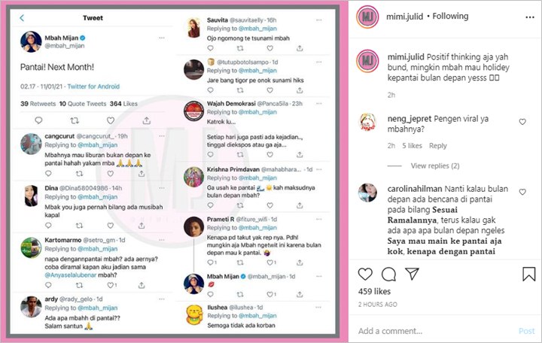542x343 pixels.
Task: Like neng_jepret's comment
Action: (522, 122)
